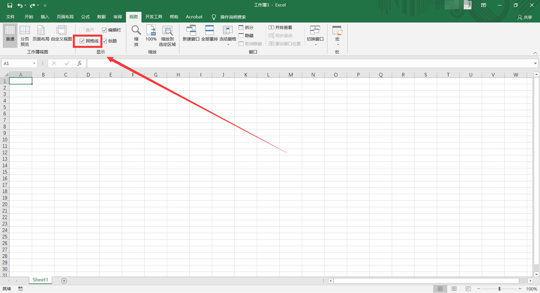Switch to Page Break Preview view
This screenshot has width=540, height=293.
24,35
